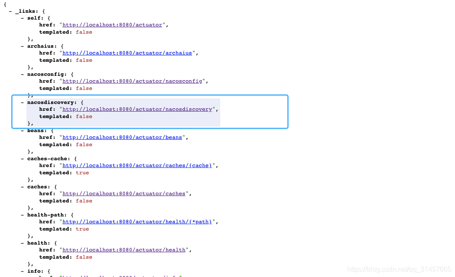The height and width of the screenshot is (277, 455).
Task: Open the self actuator href link
Action: tap(112, 25)
